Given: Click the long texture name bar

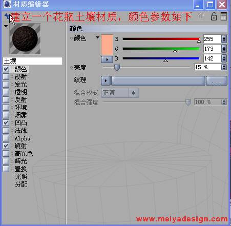Looking at the screenshot, I should (x=158, y=80).
